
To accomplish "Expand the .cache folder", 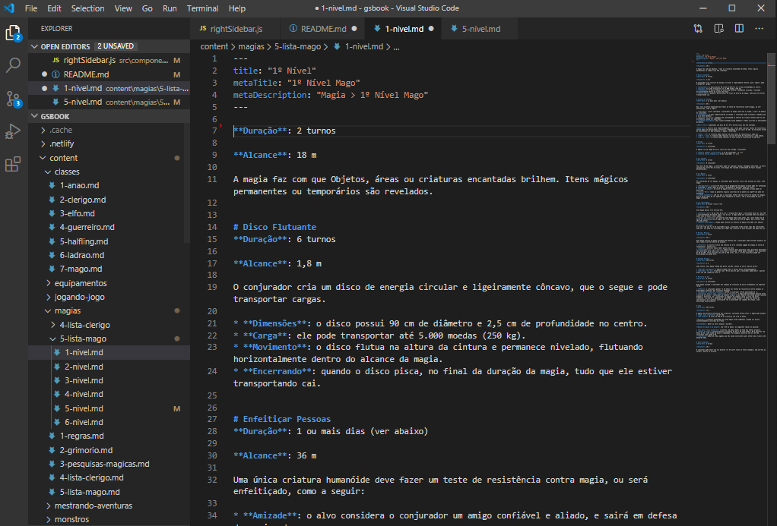I will (x=61, y=130).
